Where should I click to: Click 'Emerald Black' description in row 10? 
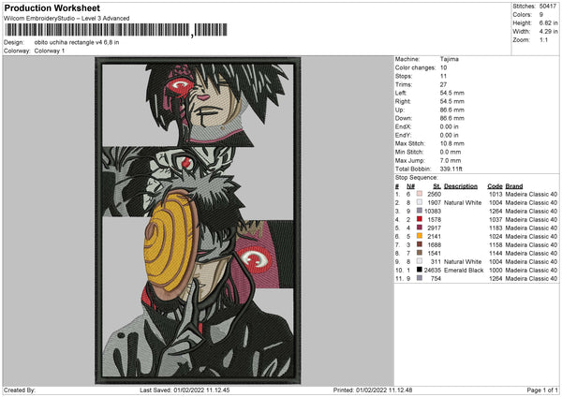[x=464, y=270]
